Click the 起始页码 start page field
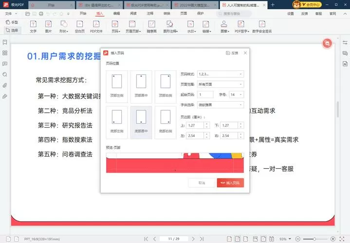 (205, 94)
